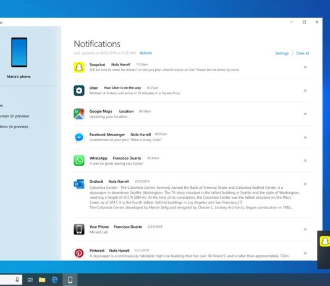Open Snapchat message about dinner plans

[164, 70]
